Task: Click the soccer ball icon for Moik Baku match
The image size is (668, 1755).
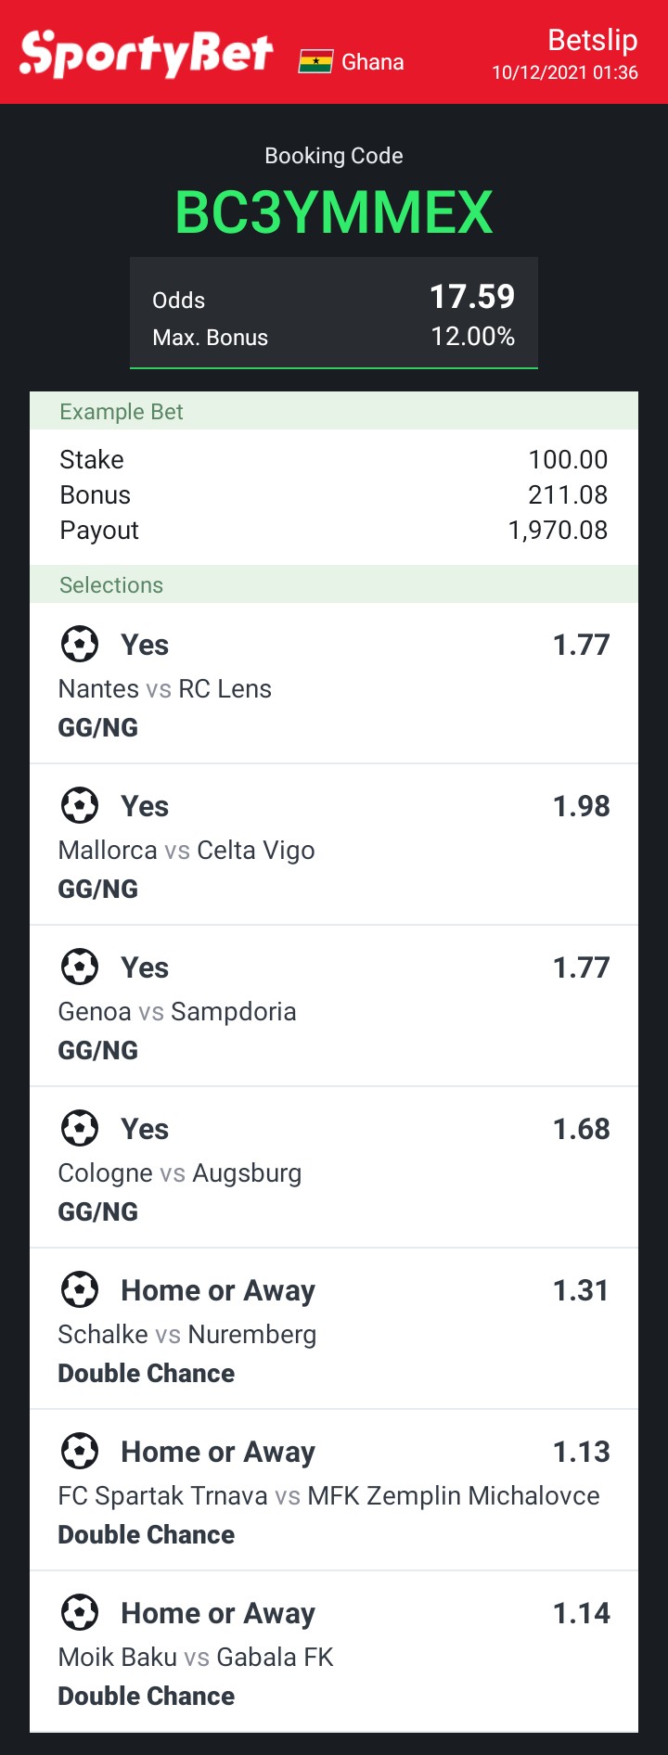Action: pos(80,1612)
